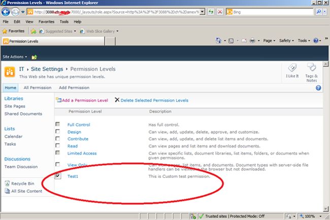Open the View menu
This screenshot has width=330, height=220.
coord(29,22)
